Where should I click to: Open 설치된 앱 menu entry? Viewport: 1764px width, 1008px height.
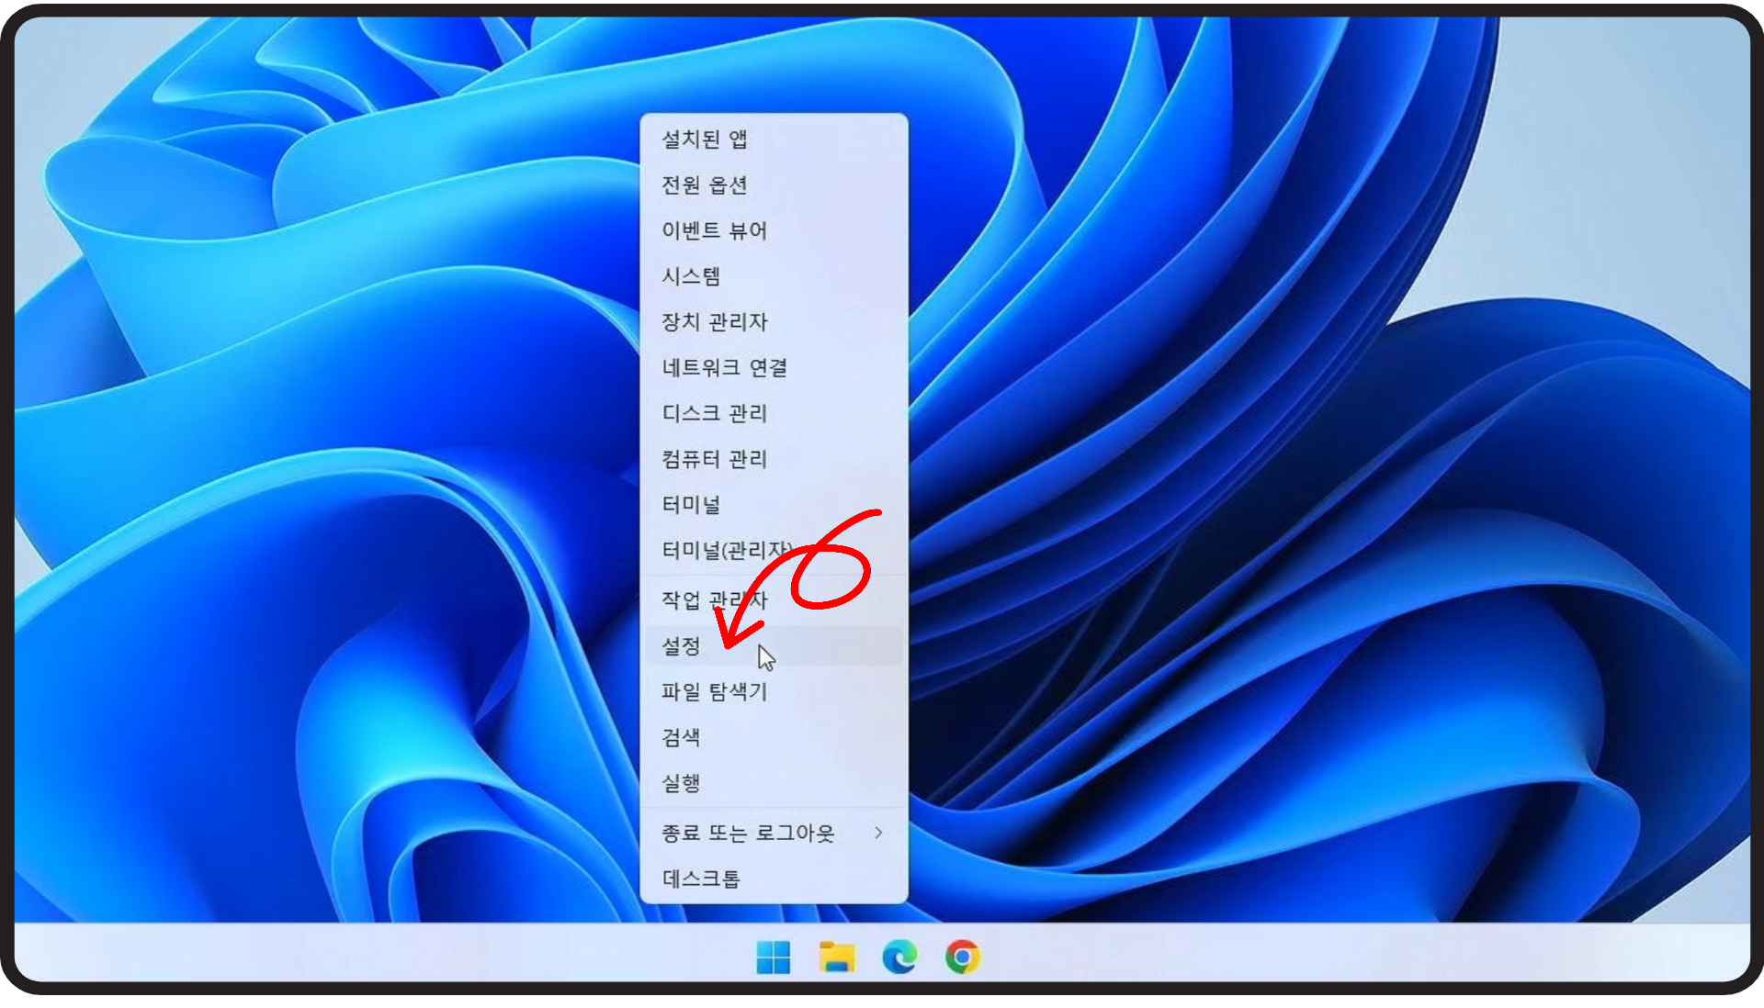click(x=705, y=140)
